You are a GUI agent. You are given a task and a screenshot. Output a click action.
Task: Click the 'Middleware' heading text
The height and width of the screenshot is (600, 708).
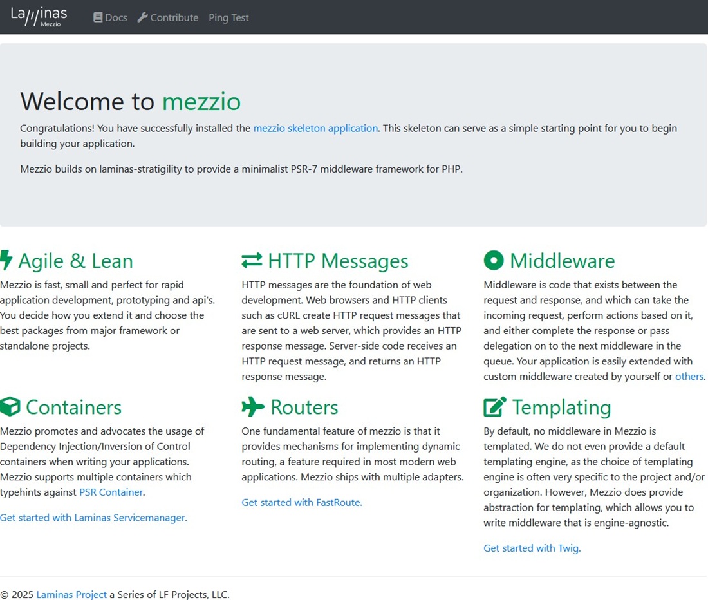[x=562, y=261]
